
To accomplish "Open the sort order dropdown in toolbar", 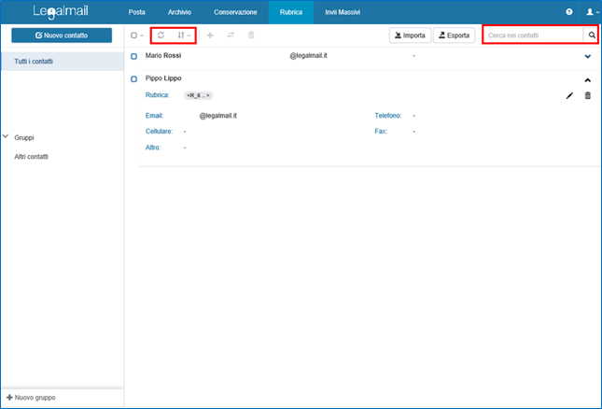I will [184, 35].
